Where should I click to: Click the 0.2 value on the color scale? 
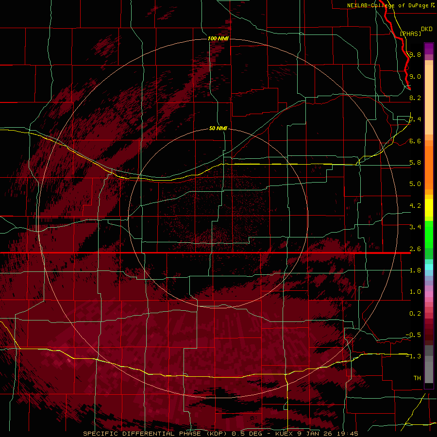(415, 314)
